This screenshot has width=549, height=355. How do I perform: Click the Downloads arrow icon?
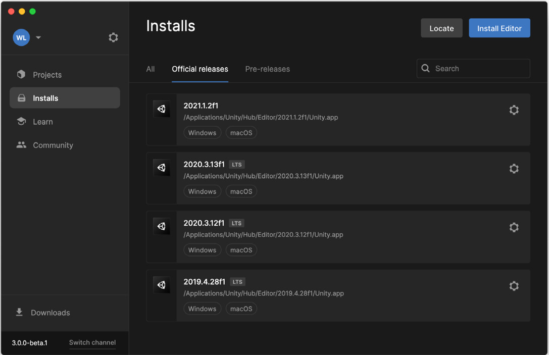pos(19,312)
